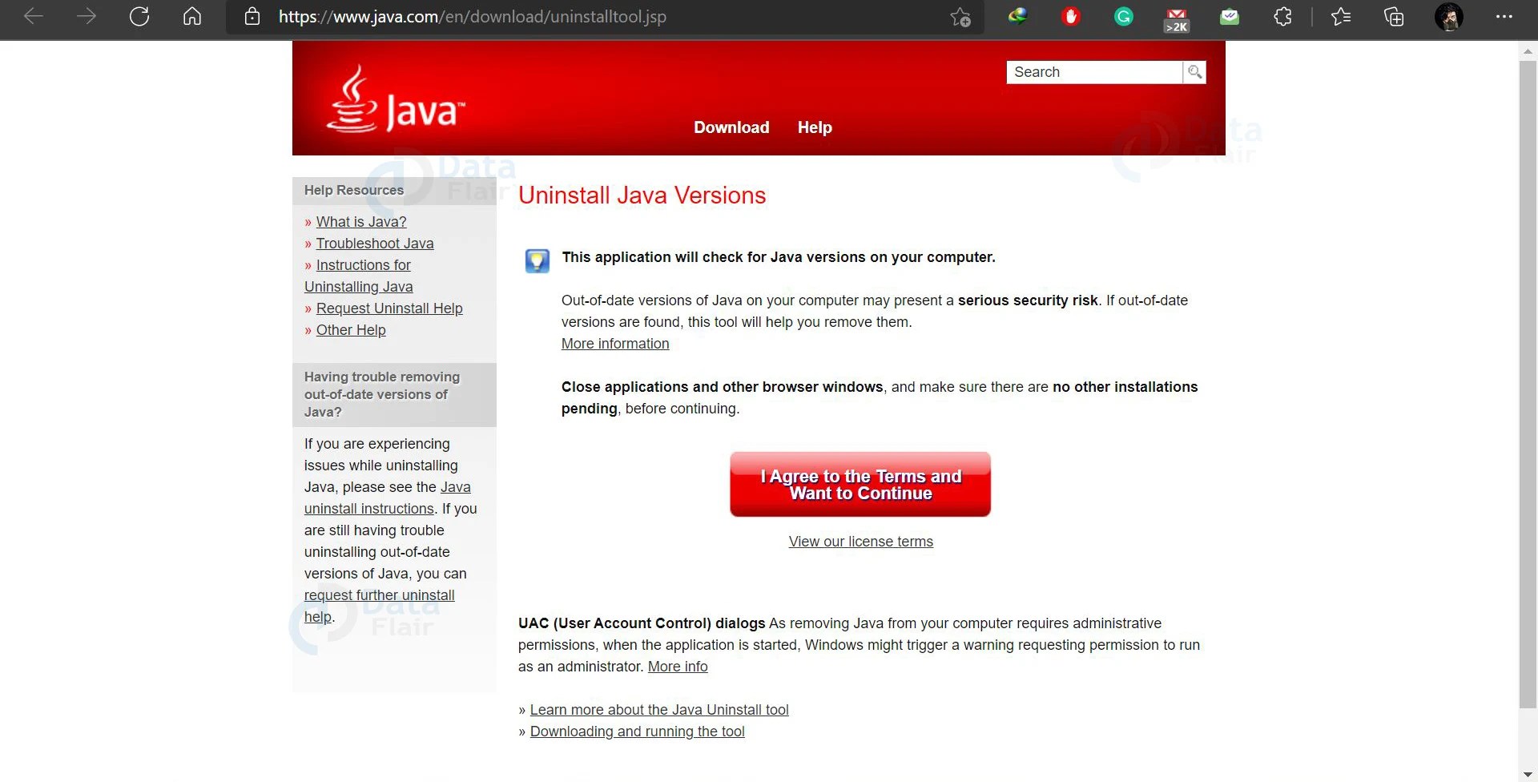Click the browser forward arrow
This screenshot has height=782, width=1538.
(87, 16)
